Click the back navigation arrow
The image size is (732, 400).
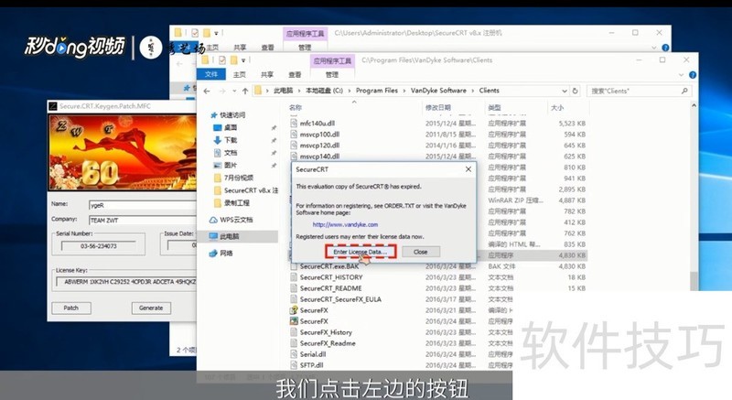207,91
